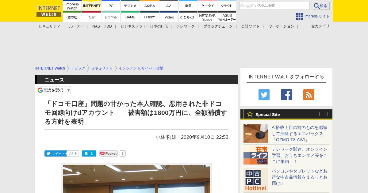Click the トピック breadcrumb link
Image resolution: width=368 pixels, height=193 pixels.
(78, 68)
